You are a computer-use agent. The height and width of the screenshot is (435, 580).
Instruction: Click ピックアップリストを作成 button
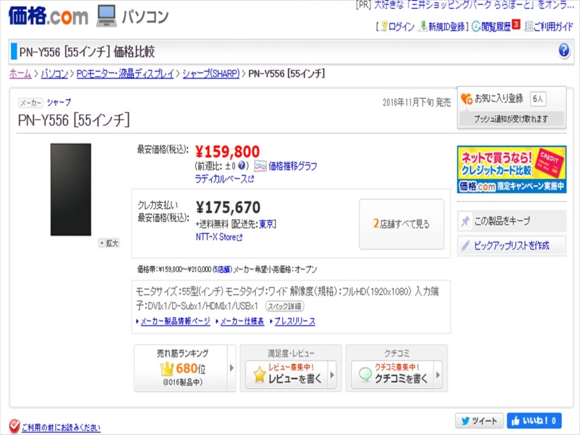511,246
